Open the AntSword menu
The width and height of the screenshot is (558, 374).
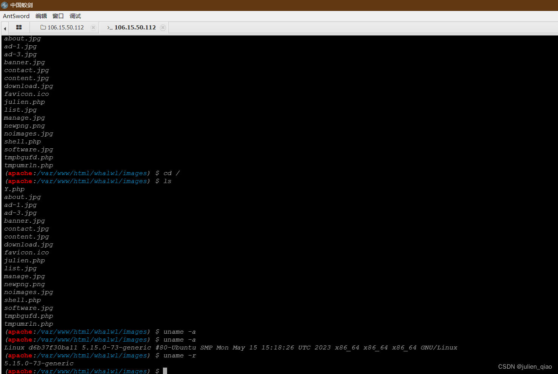point(16,16)
